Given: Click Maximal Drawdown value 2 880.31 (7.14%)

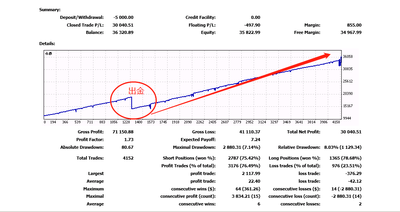Looking at the screenshot, I should (242, 147).
